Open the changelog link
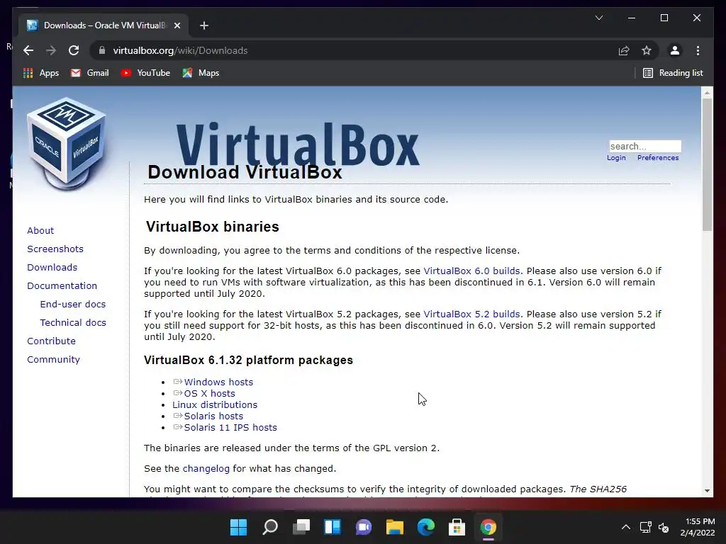The image size is (726, 544). pyautogui.click(x=206, y=469)
